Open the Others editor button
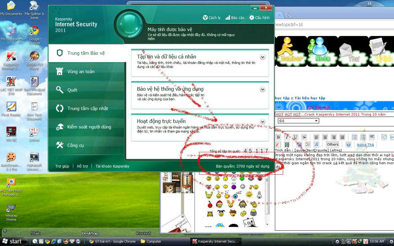The height and width of the screenshot is (246, 394). pos(332,145)
